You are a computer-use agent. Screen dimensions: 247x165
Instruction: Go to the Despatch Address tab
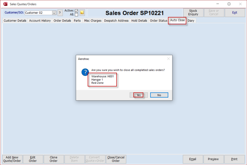point(116,21)
